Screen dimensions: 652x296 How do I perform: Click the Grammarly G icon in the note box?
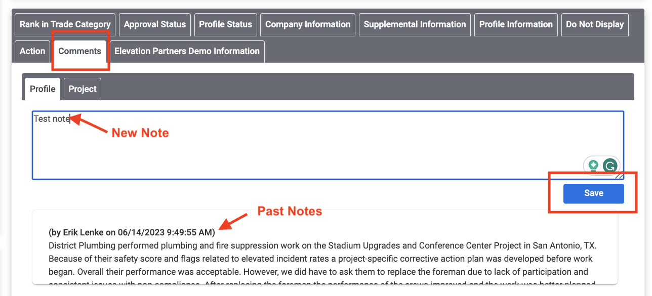click(611, 166)
